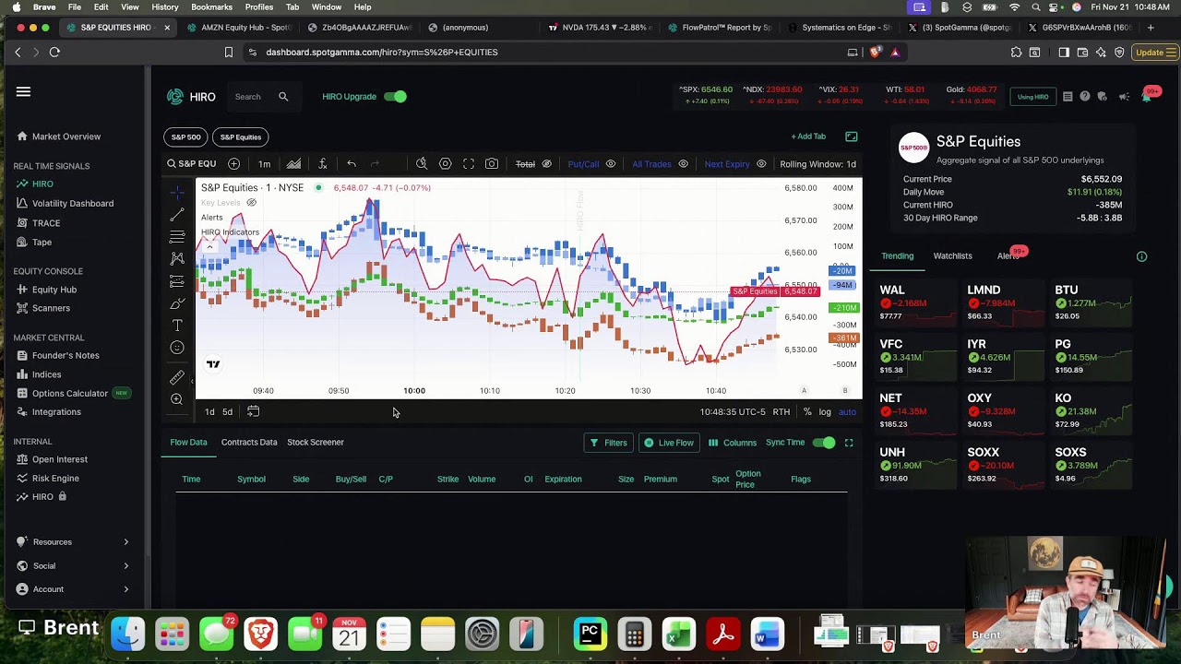Click the search magnifier next to Search

tap(283, 97)
